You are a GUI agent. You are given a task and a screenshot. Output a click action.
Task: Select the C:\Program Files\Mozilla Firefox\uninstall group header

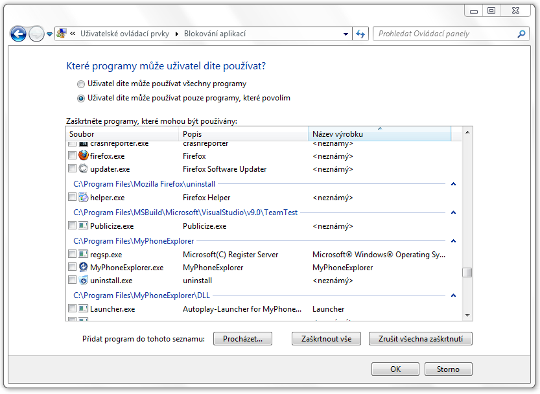145,184
